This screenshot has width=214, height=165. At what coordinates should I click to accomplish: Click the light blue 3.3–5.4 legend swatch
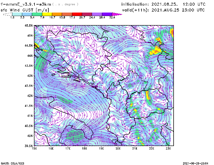pyautogui.click(x=27, y=14)
